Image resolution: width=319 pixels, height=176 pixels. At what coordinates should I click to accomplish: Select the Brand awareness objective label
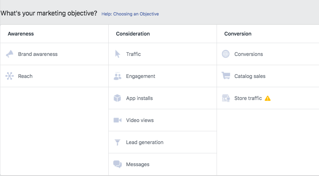38,54
